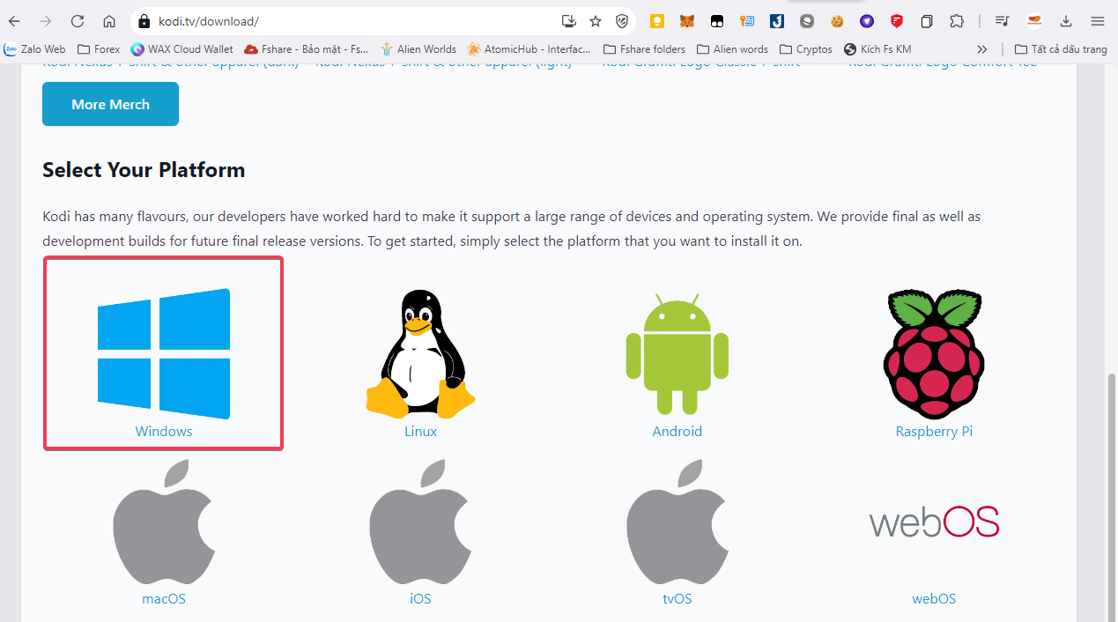Open the yellow lightbulb extension
The height and width of the screenshot is (622, 1118).
[x=656, y=21]
